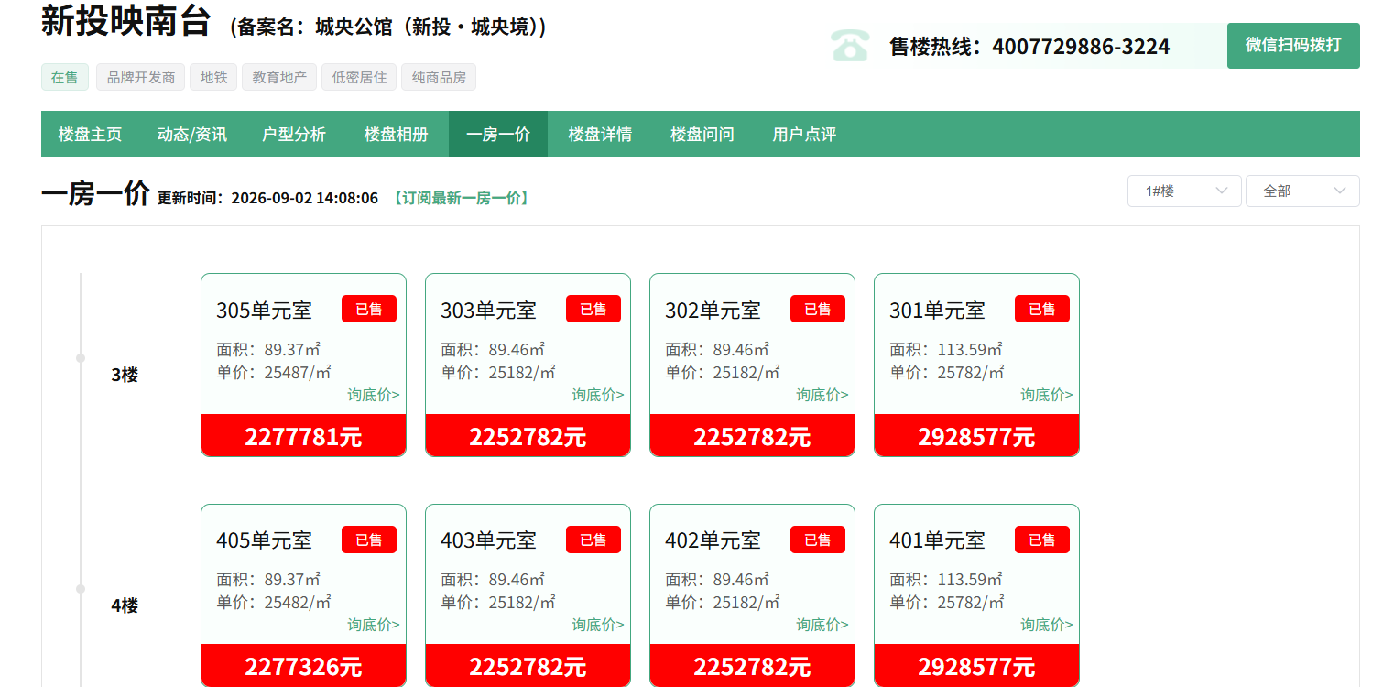Select the 3楼 floor marker on the timeline

(125, 375)
